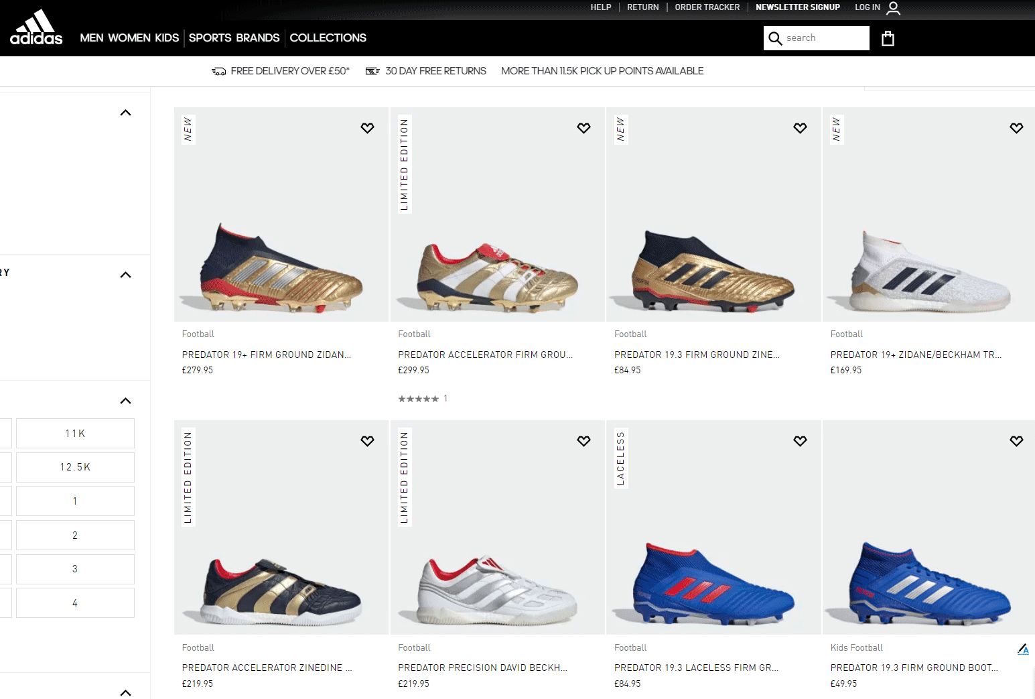
Task: Open the gold Predator Accelerator boot image
Action: (498, 214)
